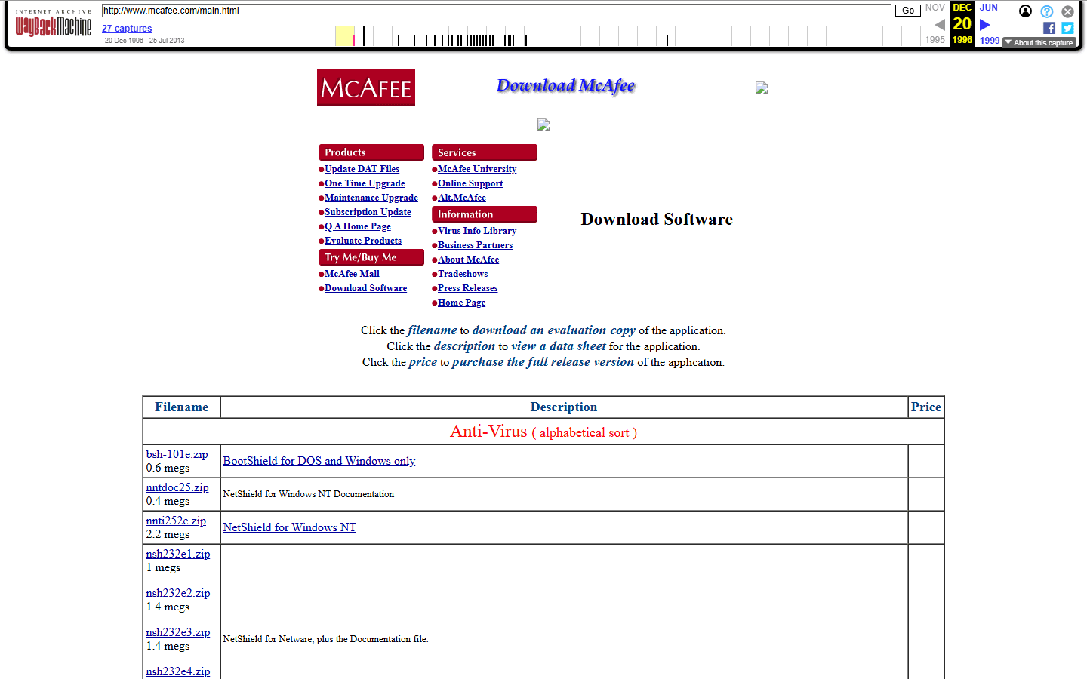Share capture on Twitter

[1067, 28]
